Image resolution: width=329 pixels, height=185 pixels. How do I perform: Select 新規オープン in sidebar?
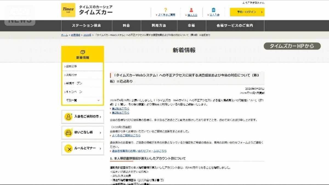(83, 83)
